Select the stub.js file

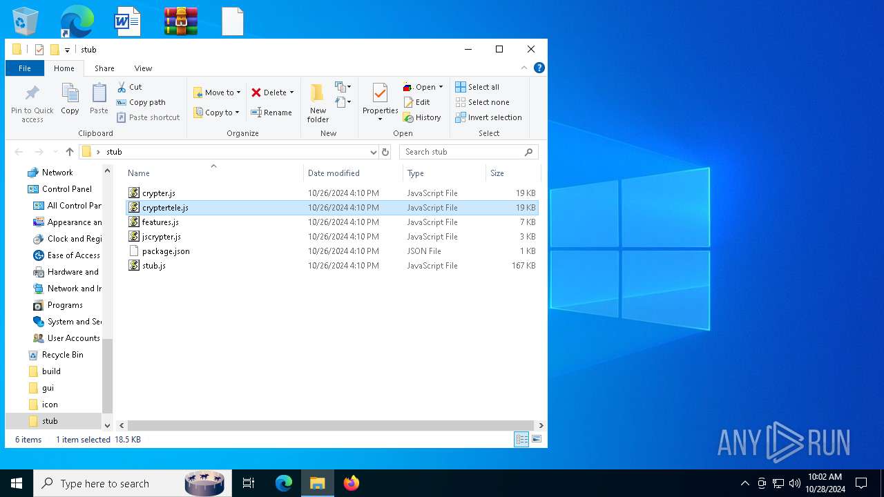click(x=332, y=266)
